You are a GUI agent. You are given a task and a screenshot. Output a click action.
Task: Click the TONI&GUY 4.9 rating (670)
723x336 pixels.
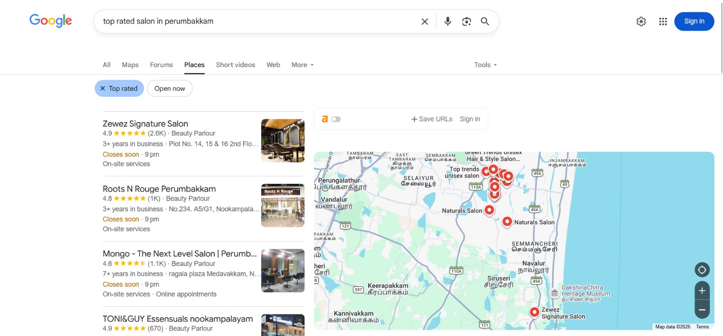[133, 328]
